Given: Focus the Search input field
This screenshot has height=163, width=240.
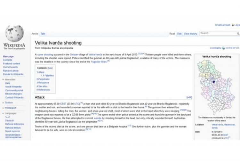Looking at the screenshot, I should [x=218, y=33].
